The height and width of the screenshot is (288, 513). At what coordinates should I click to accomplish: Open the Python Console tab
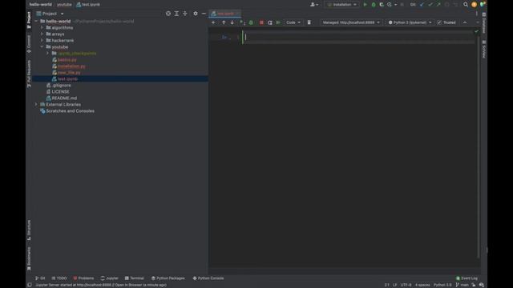coord(208,278)
